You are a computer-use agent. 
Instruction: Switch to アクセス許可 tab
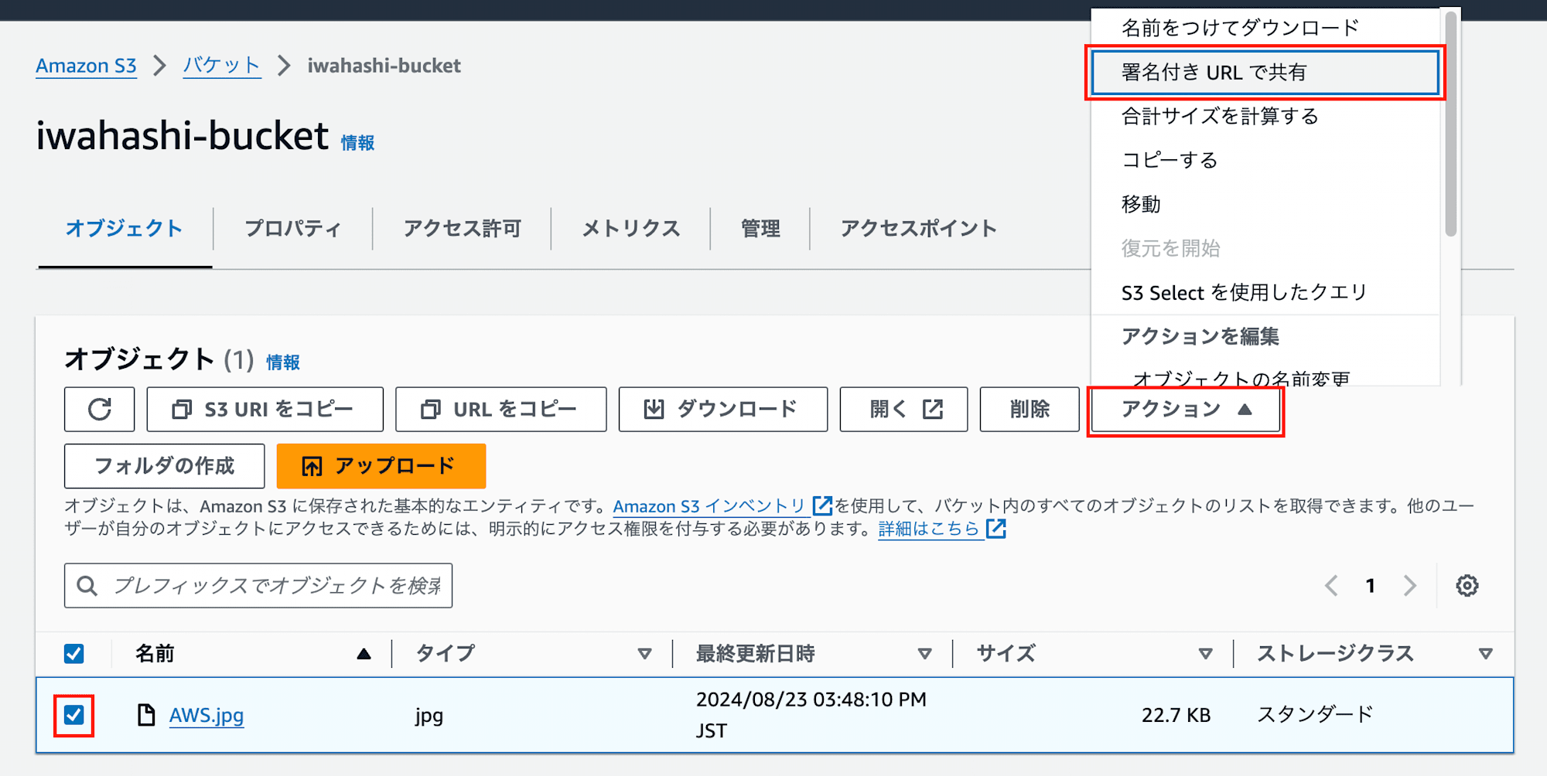tap(462, 229)
